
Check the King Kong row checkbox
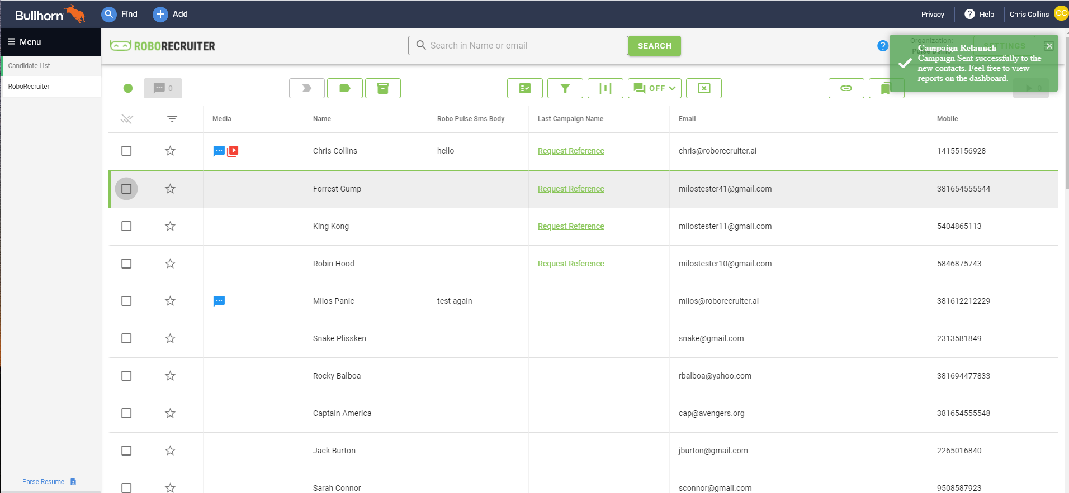[126, 226]
